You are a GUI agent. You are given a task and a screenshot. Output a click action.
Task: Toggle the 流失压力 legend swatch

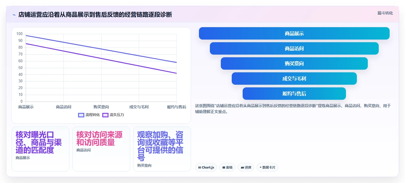point(105,115)
